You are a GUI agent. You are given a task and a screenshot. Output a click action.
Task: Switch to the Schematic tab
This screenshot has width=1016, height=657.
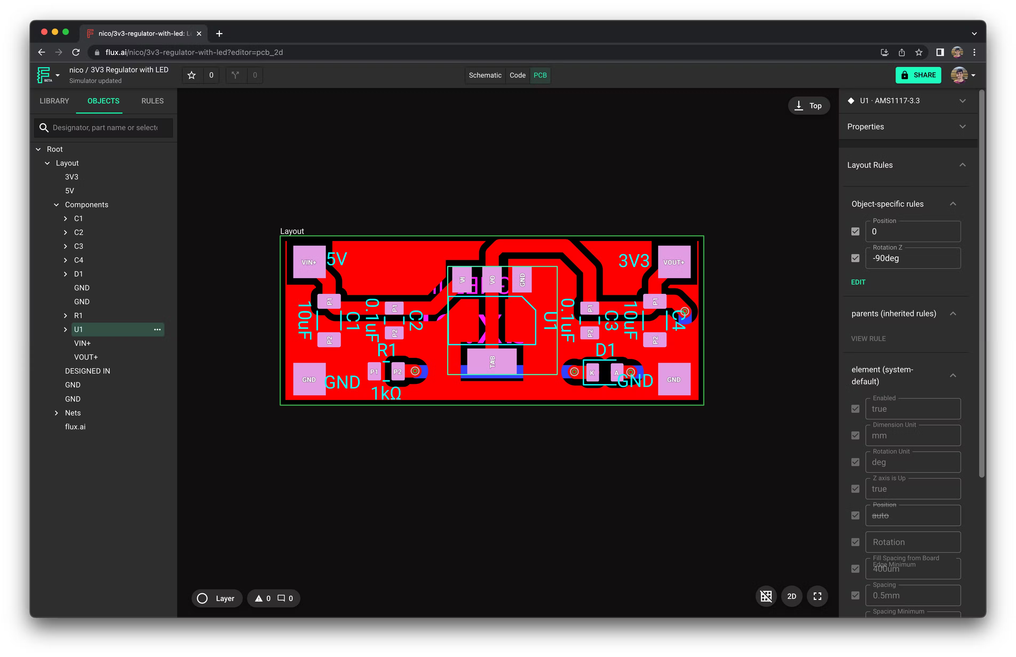[485, 75]
